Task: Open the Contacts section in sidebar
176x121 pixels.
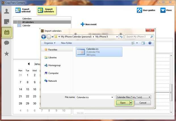Action: (x=7, y=11)
